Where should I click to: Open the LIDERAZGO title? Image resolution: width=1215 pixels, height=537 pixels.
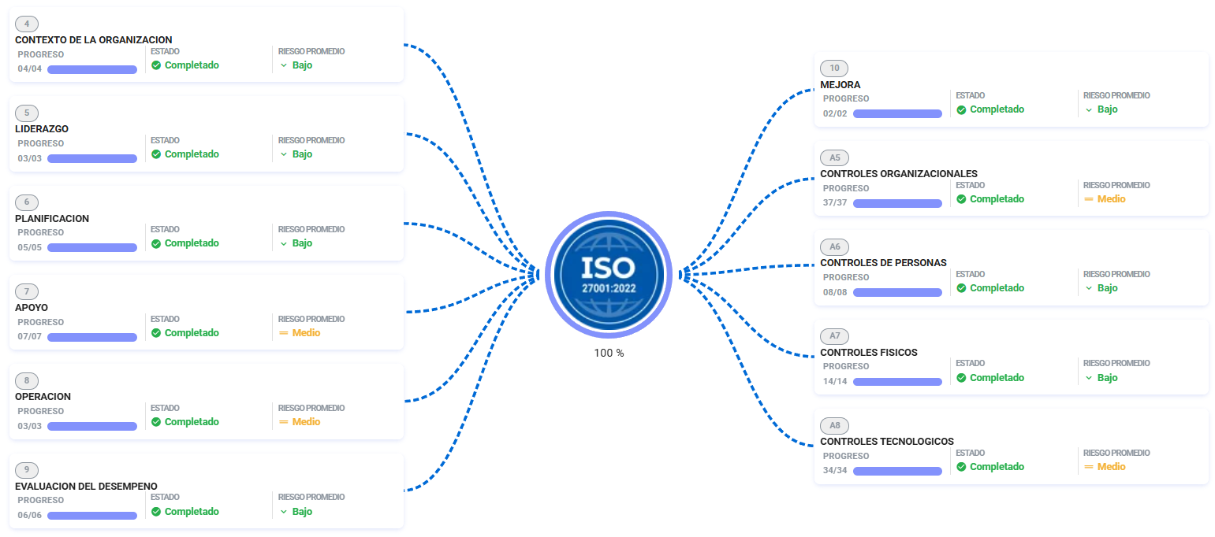[42, 129]
